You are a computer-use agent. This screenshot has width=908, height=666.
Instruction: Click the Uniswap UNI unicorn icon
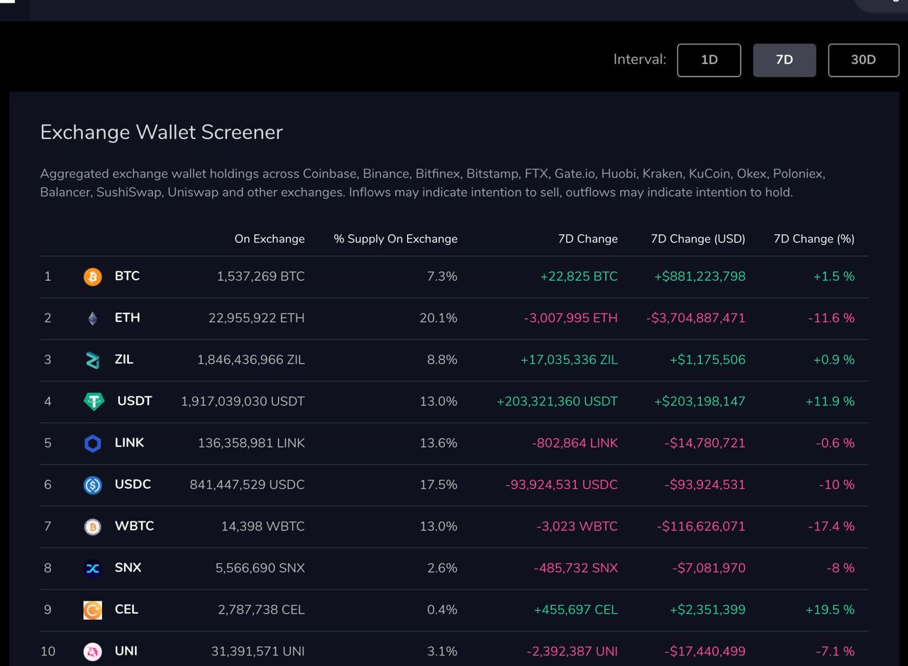[x=93, y=651]
